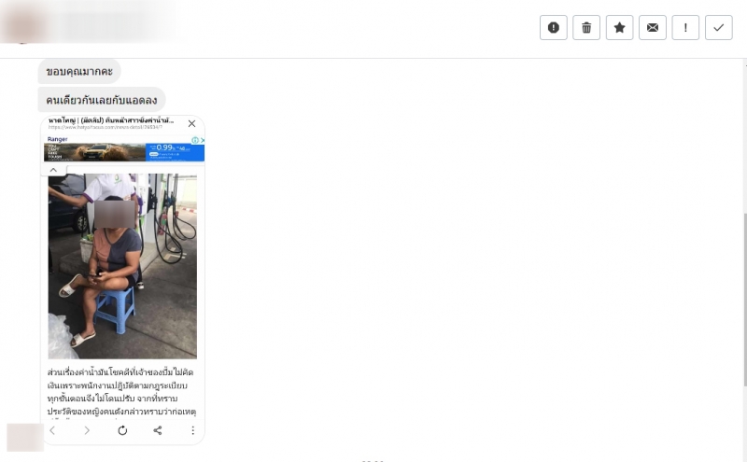Select the message bubble ขอบคุณมากคะ
This screenshot has height=462, width=747.
79,72
